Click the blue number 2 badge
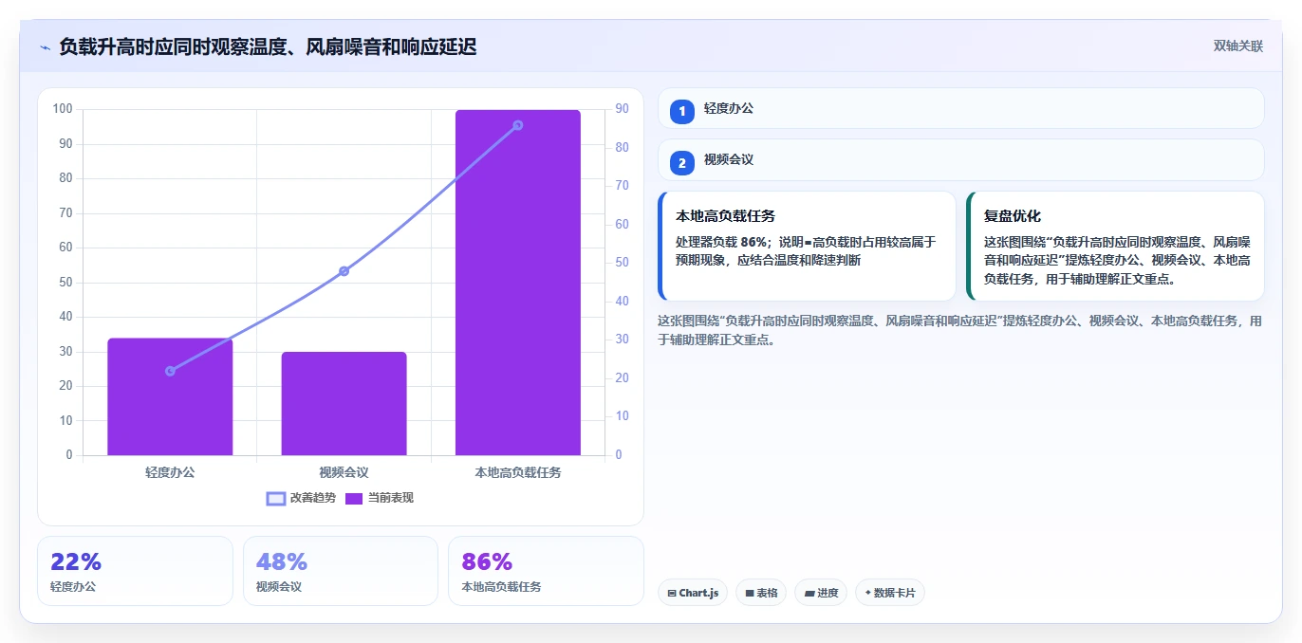This screenshot has width=1302, height=643. (x=681, y=163)
